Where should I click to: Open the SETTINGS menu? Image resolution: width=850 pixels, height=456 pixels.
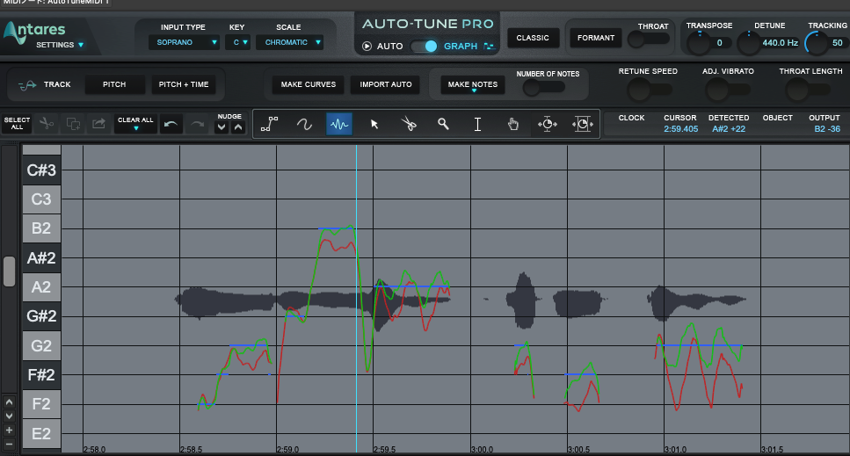(x=60, y=45)
